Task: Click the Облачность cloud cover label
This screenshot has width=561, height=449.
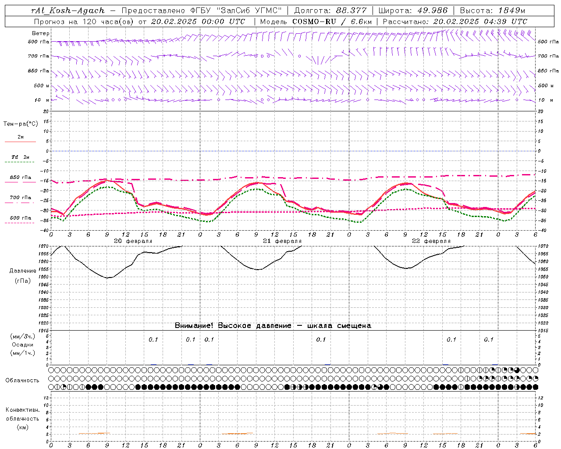Action: [x=22, y=380]
